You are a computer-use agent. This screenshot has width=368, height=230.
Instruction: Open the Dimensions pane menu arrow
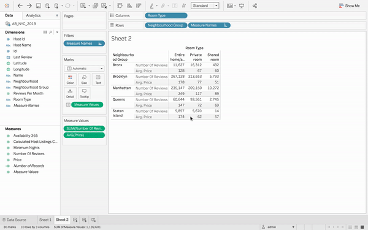tap(57, 32)
